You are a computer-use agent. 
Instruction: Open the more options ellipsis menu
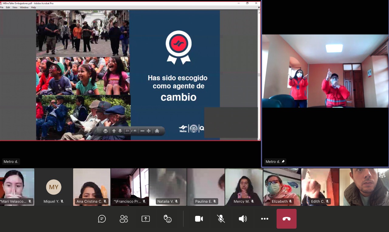[x=265, y=219]
